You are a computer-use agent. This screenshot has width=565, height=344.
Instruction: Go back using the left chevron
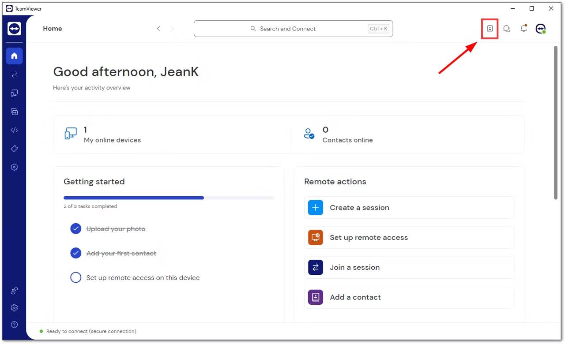(x=158, y=29)
